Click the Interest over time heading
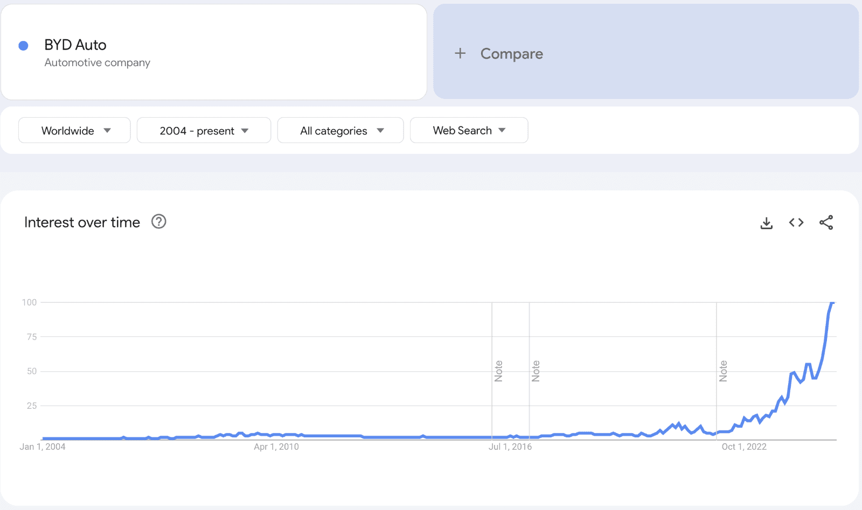 [x=82, y=222]
